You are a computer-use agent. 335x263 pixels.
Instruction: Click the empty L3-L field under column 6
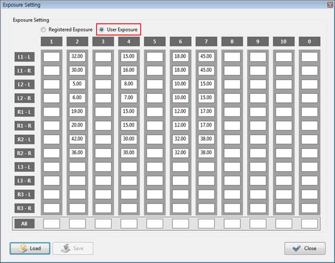181,167
